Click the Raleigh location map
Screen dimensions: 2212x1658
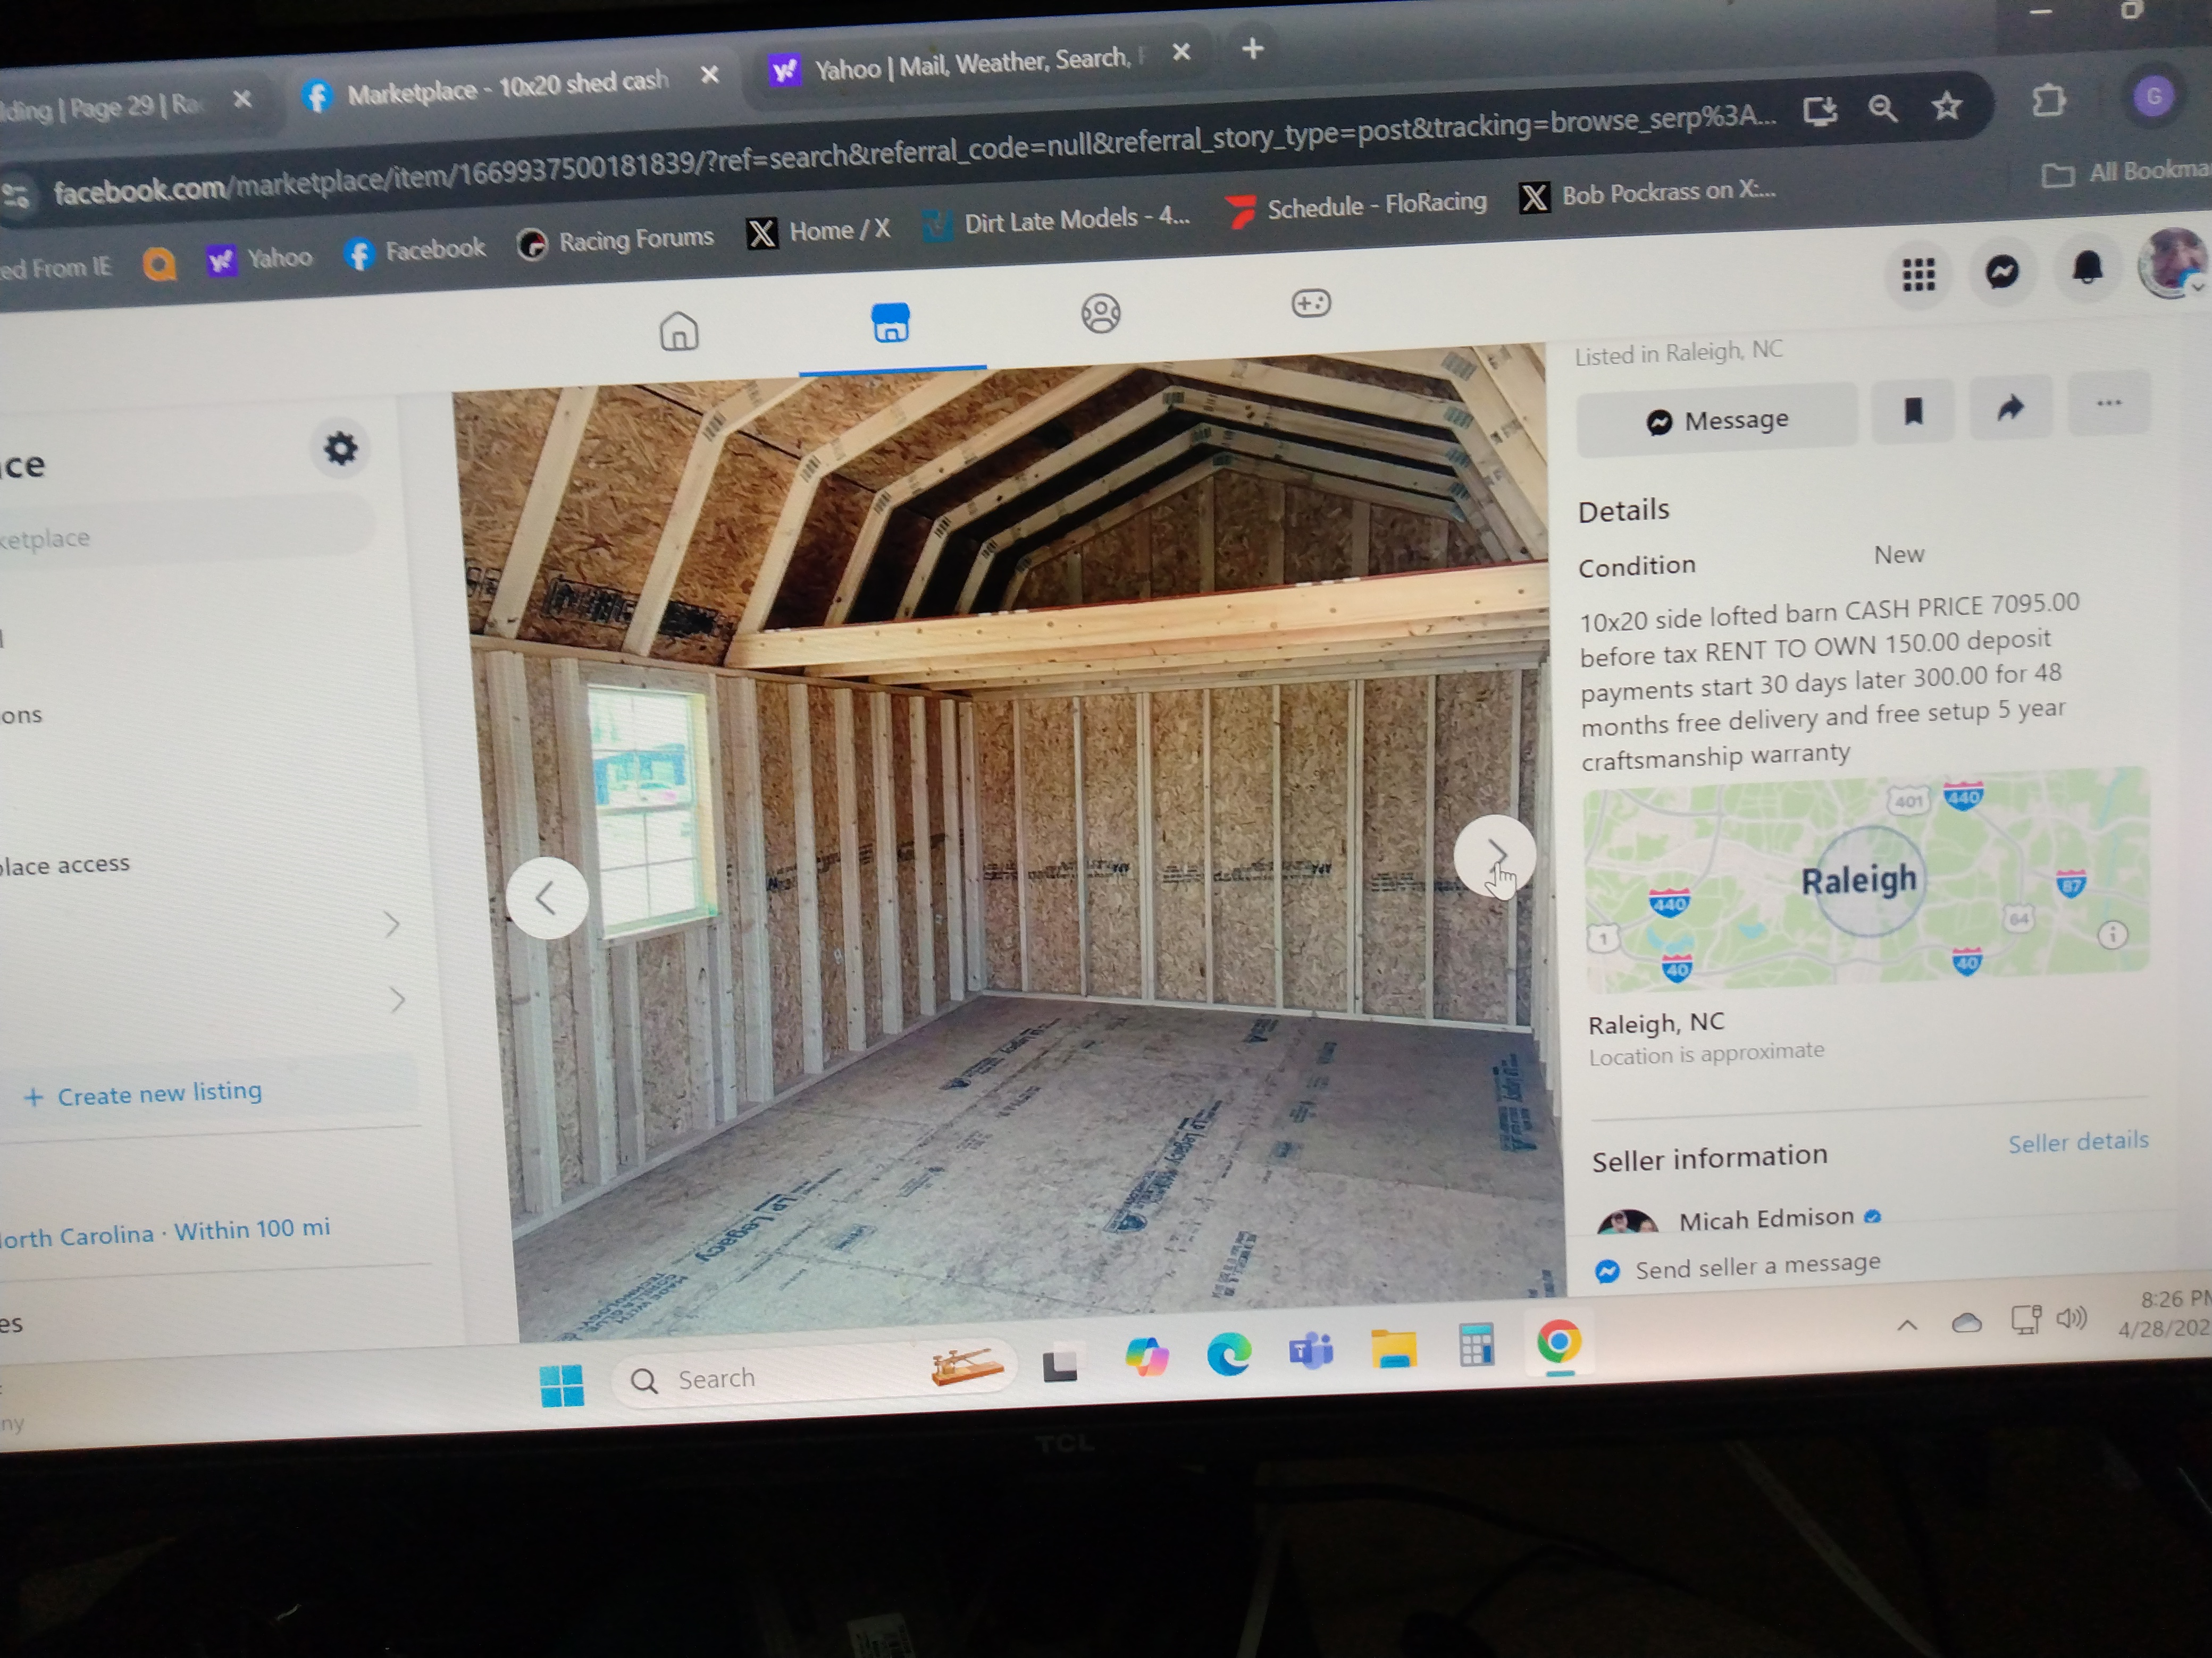pyautogui.click(x=1865, y=879)
